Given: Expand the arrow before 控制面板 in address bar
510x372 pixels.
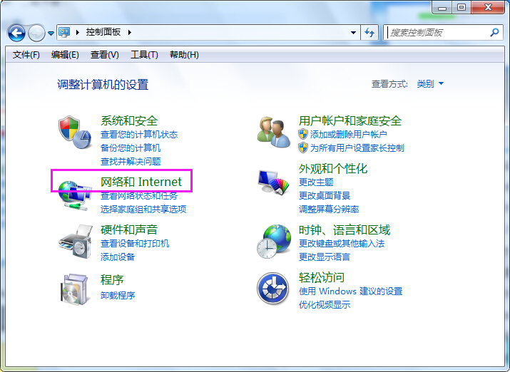Looking at the screenshot, I should pyautogui.click(x=78, y=33).
